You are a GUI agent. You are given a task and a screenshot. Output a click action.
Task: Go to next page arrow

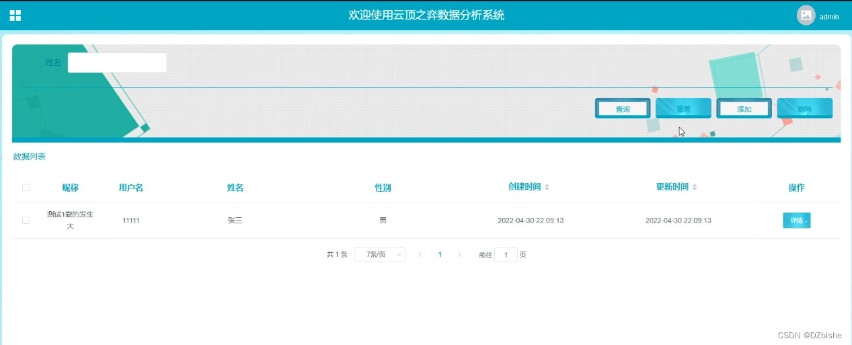459,254
